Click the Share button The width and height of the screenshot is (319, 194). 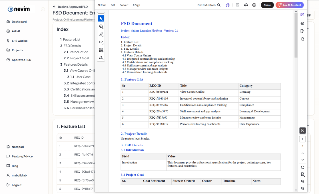tap(267, 5)
